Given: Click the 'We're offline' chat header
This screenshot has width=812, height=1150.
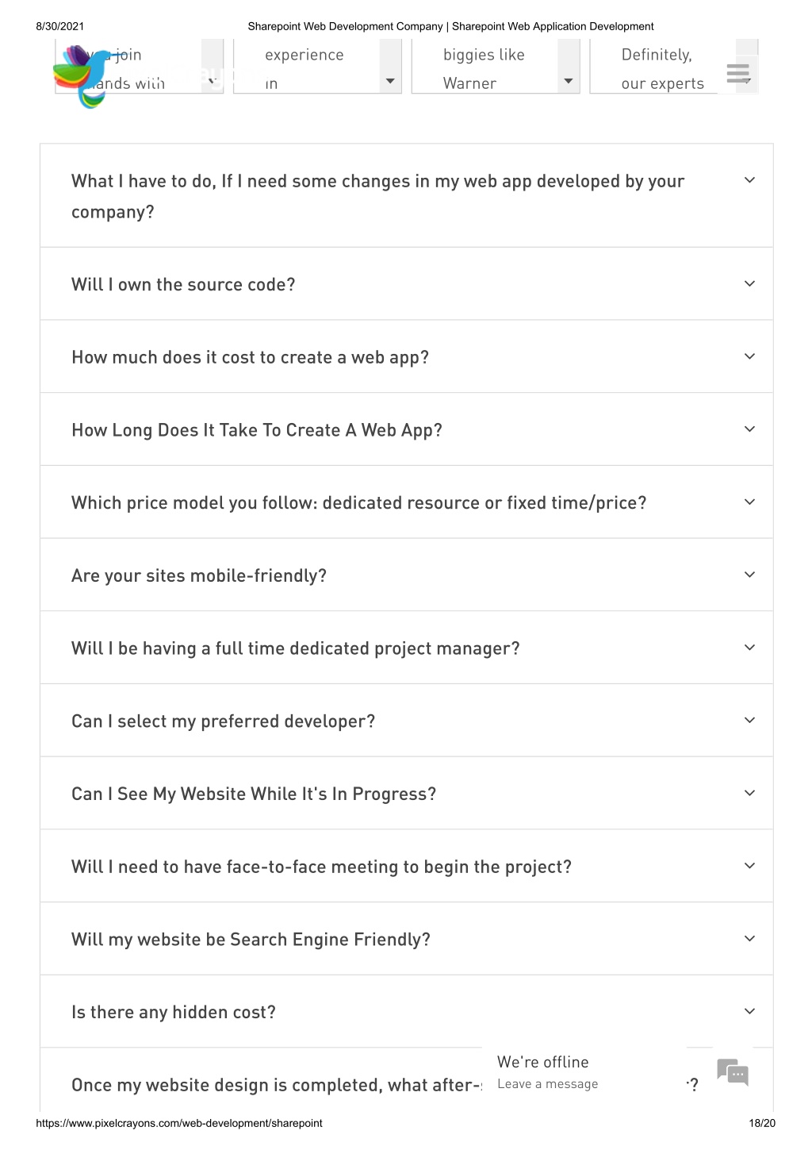Looking at the screenshot, I should (x=543, y=1062).
